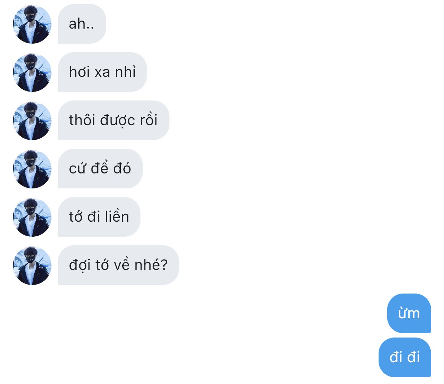Open profile picture beside "tớ đi liền"
Screen dimensions: 444x384
32,217
